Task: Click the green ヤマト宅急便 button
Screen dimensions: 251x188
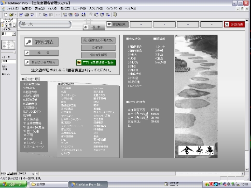Action: (x=96, y=62)
